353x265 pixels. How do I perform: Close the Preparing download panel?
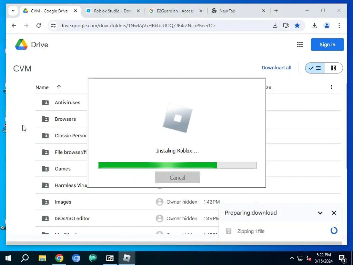[334, 213]
